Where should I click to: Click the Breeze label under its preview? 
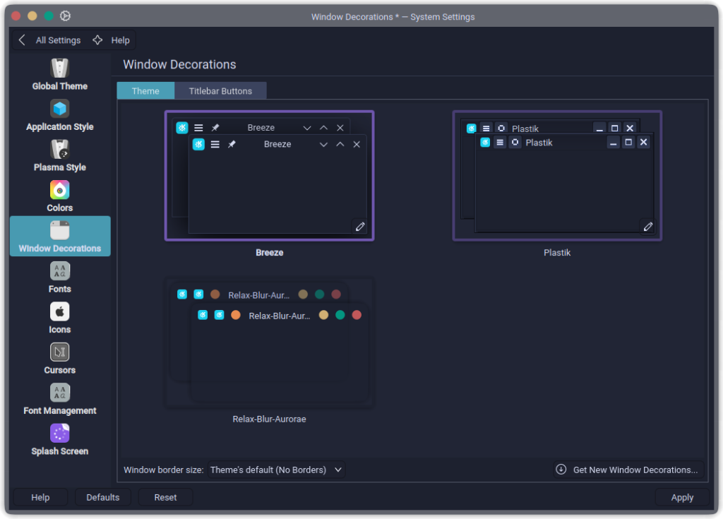pos(269,252)
